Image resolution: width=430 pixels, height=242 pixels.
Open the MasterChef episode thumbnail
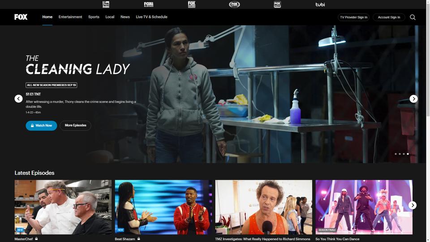(x=63, y=207)
